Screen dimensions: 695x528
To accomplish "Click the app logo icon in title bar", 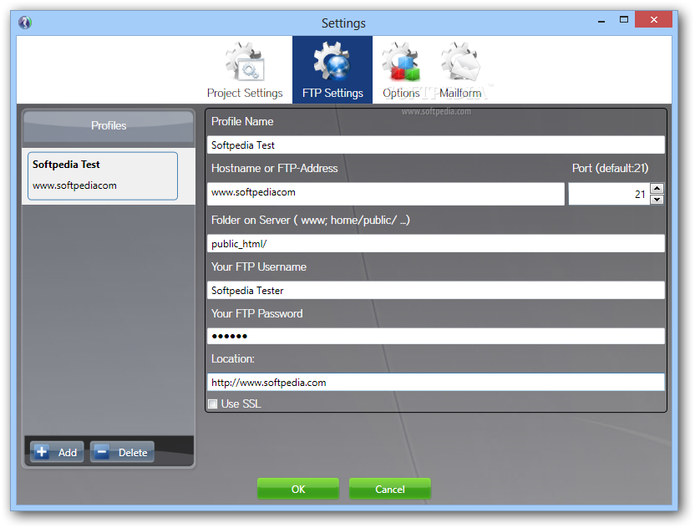I will pyautogui.click(x=25, y=23).
